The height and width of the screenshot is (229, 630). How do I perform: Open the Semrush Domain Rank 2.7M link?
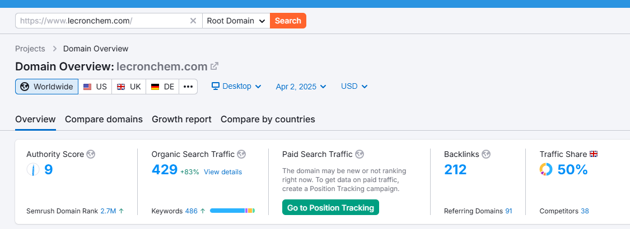108,211
